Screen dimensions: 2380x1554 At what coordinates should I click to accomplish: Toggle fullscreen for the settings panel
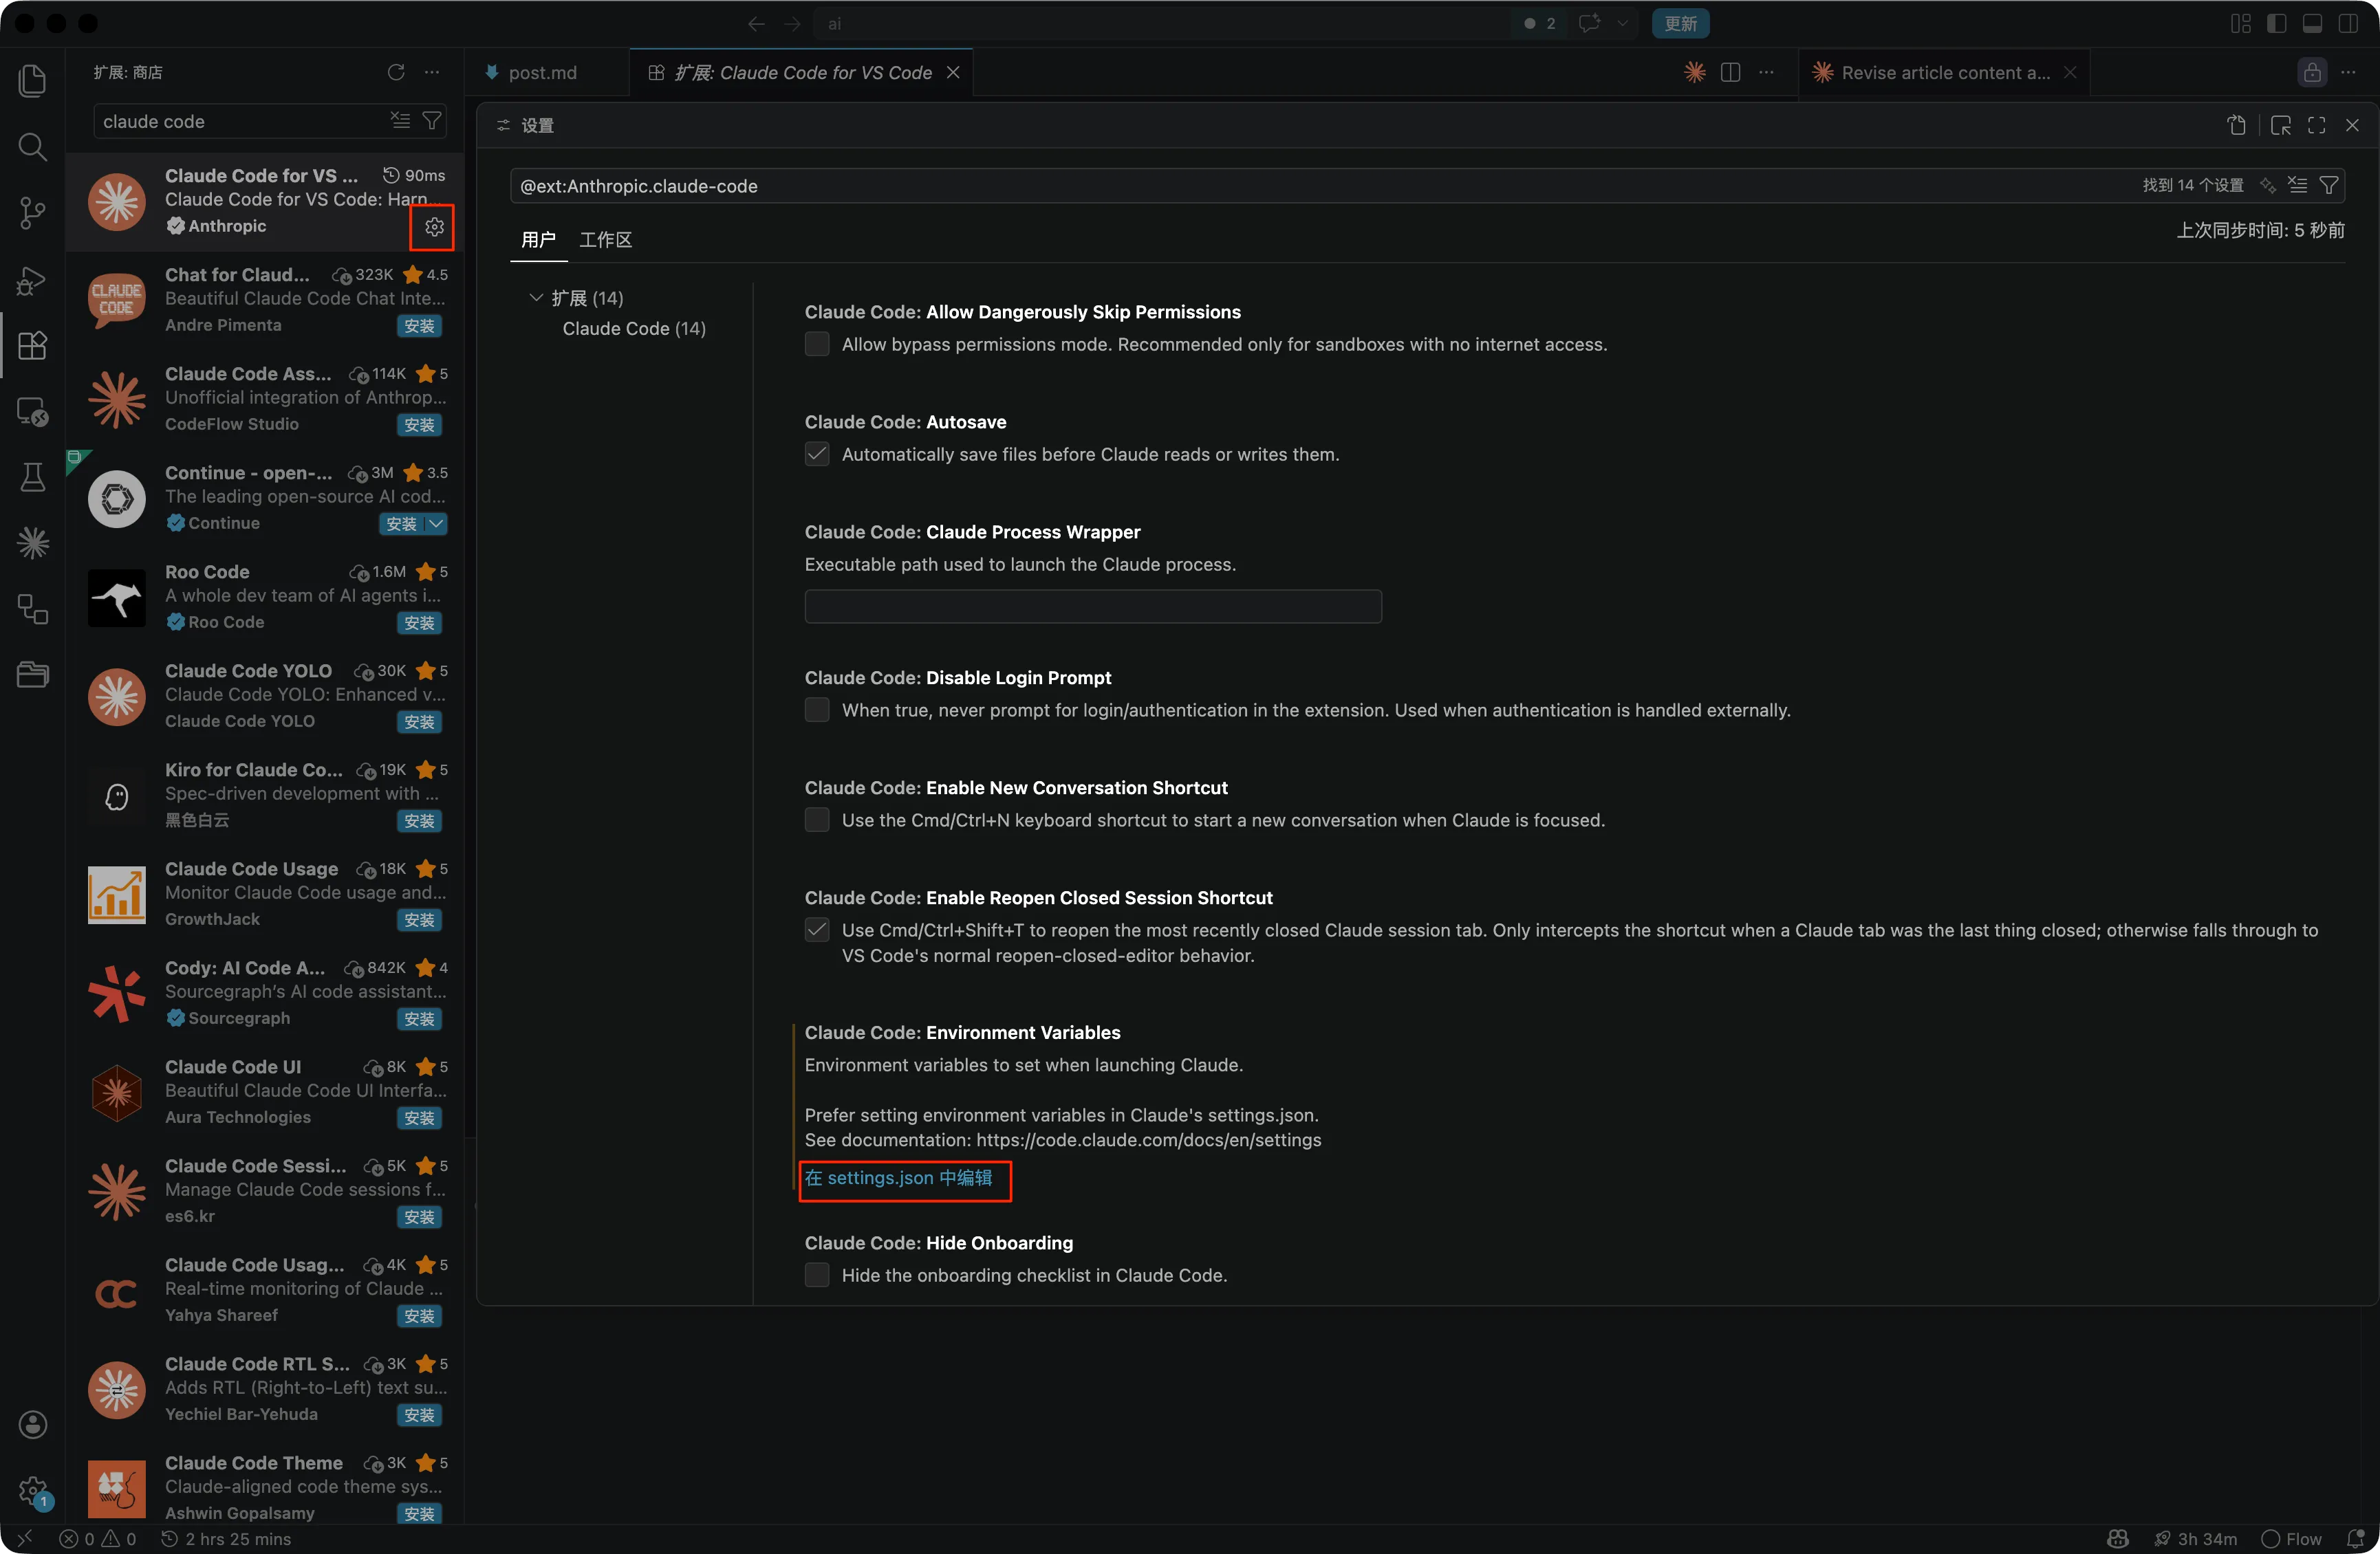(2317, 125)
